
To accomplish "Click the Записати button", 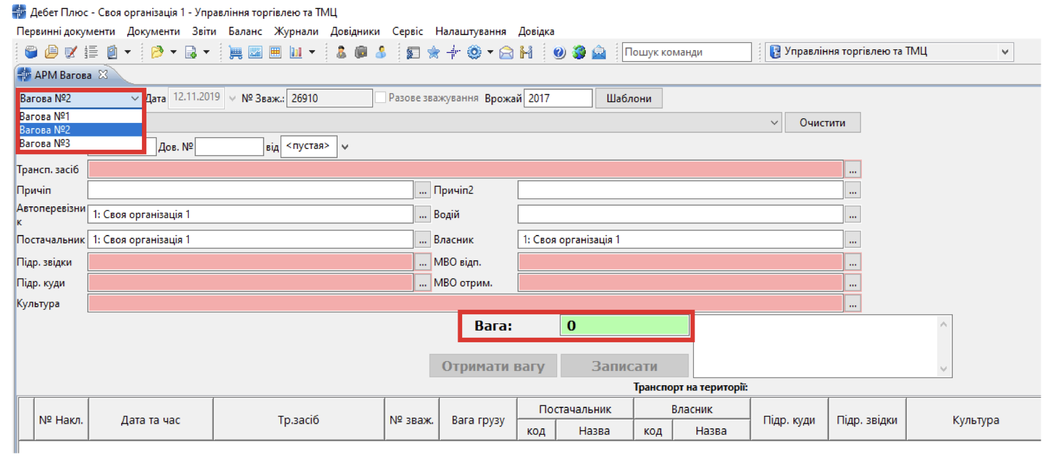I will [x=624, y=366].
